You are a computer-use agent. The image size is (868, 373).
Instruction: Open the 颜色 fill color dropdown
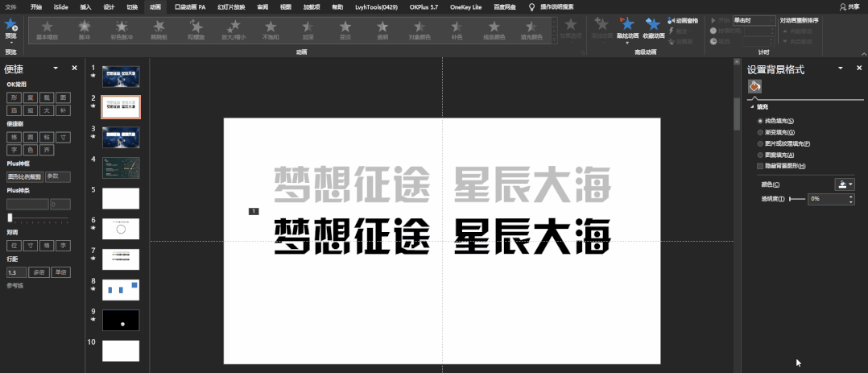845,184
